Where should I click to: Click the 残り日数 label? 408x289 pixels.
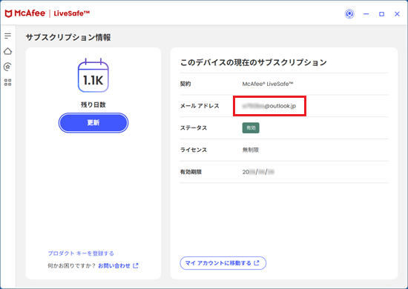pyautogui.click(x=93, y=104)
